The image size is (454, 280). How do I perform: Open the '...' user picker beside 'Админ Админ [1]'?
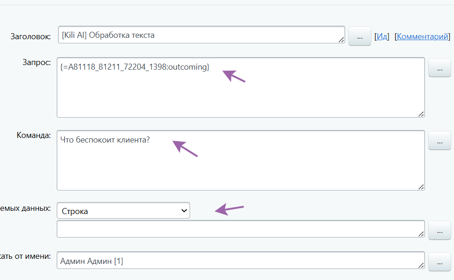coord(439,262)
